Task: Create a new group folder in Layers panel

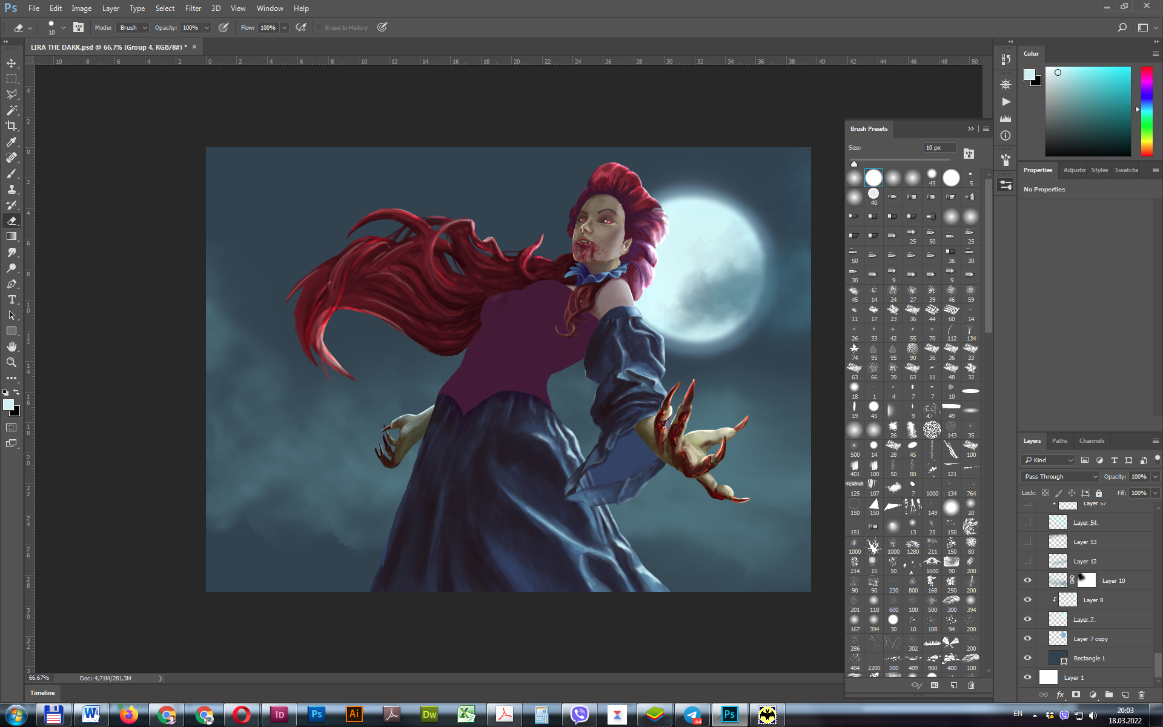Action: pyautogui.click(x=1108, y=694)
